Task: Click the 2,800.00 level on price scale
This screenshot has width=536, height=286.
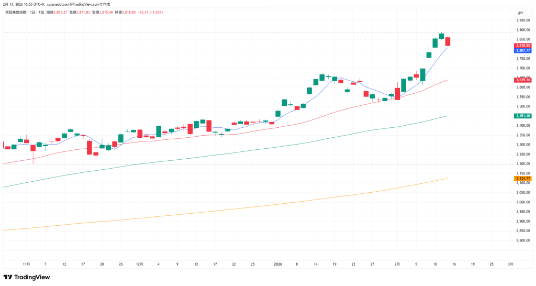Action: click(x=523, y=240)
